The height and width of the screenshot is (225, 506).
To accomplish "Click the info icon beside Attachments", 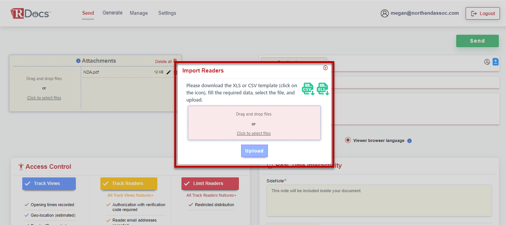I will pos(78,61).
